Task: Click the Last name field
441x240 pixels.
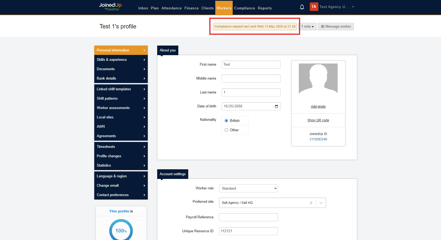Action: click(251, 92)
